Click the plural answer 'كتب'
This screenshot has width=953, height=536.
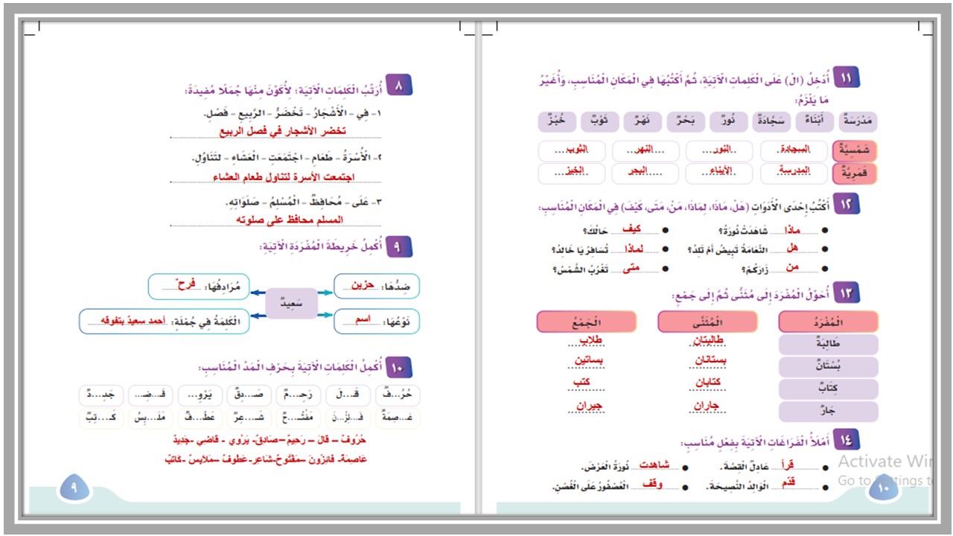point(581,383)
